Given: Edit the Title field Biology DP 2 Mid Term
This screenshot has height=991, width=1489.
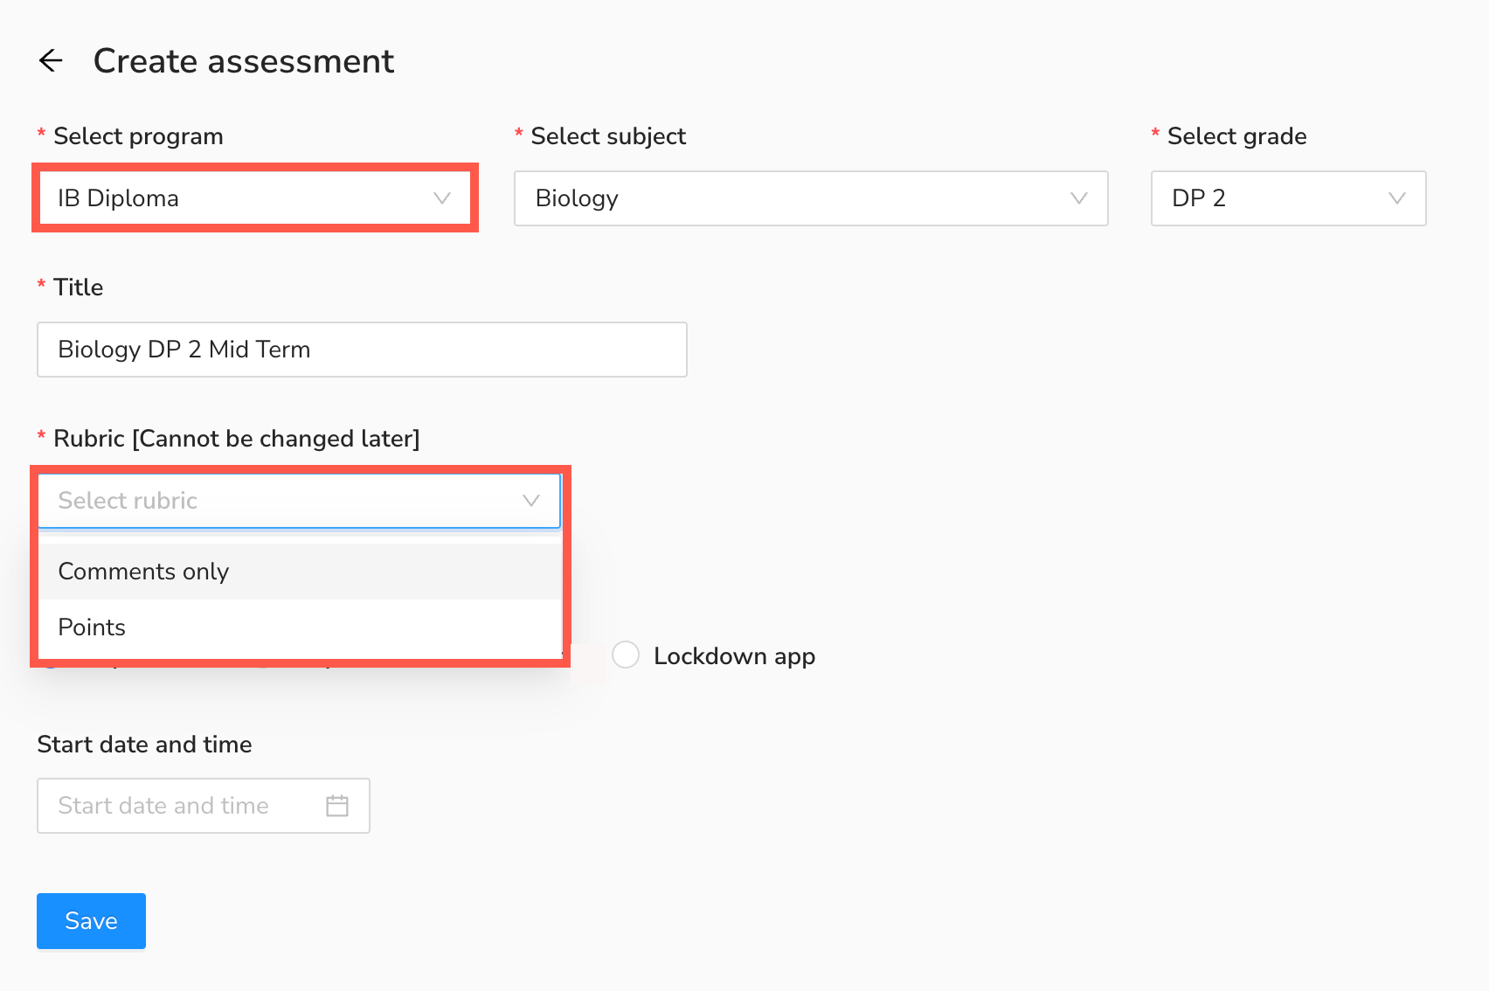Looking at the screenshot, I should [x=362, y=350].
